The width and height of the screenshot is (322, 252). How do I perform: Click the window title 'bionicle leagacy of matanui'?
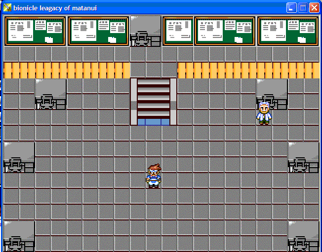coord(55,8)
